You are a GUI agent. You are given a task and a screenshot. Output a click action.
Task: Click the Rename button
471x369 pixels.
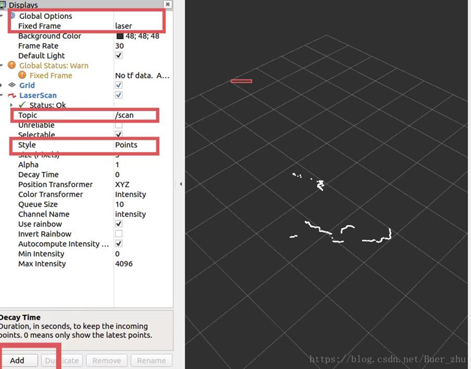click(x=151, y=360)
